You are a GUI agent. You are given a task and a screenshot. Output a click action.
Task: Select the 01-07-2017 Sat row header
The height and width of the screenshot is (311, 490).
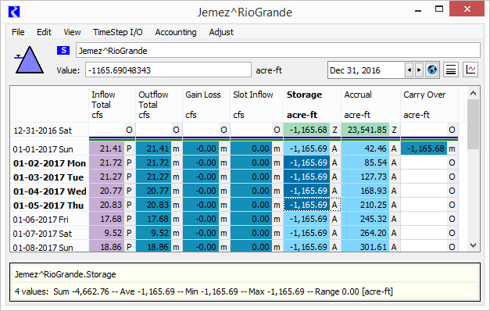click(49, 233)
